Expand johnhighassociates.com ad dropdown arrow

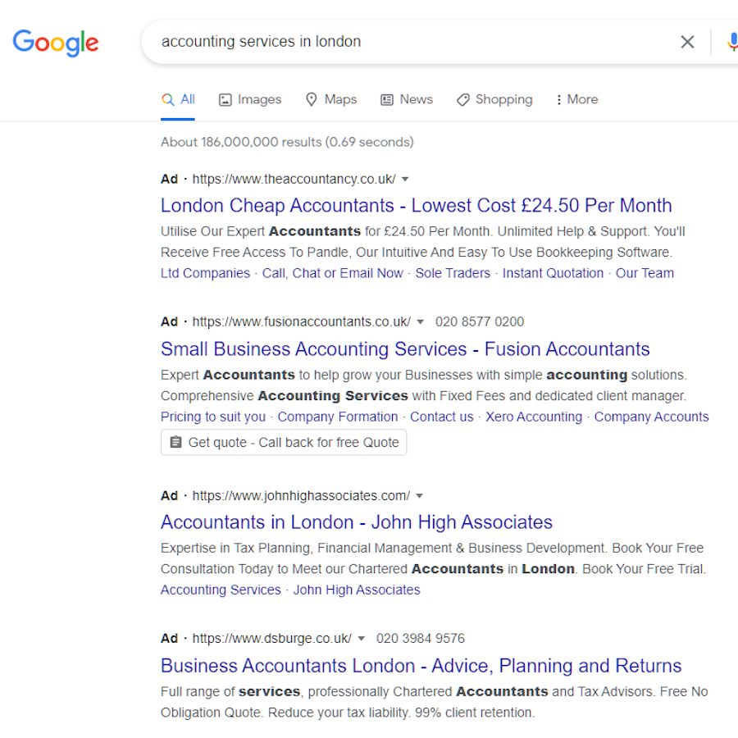pos(420,495)
